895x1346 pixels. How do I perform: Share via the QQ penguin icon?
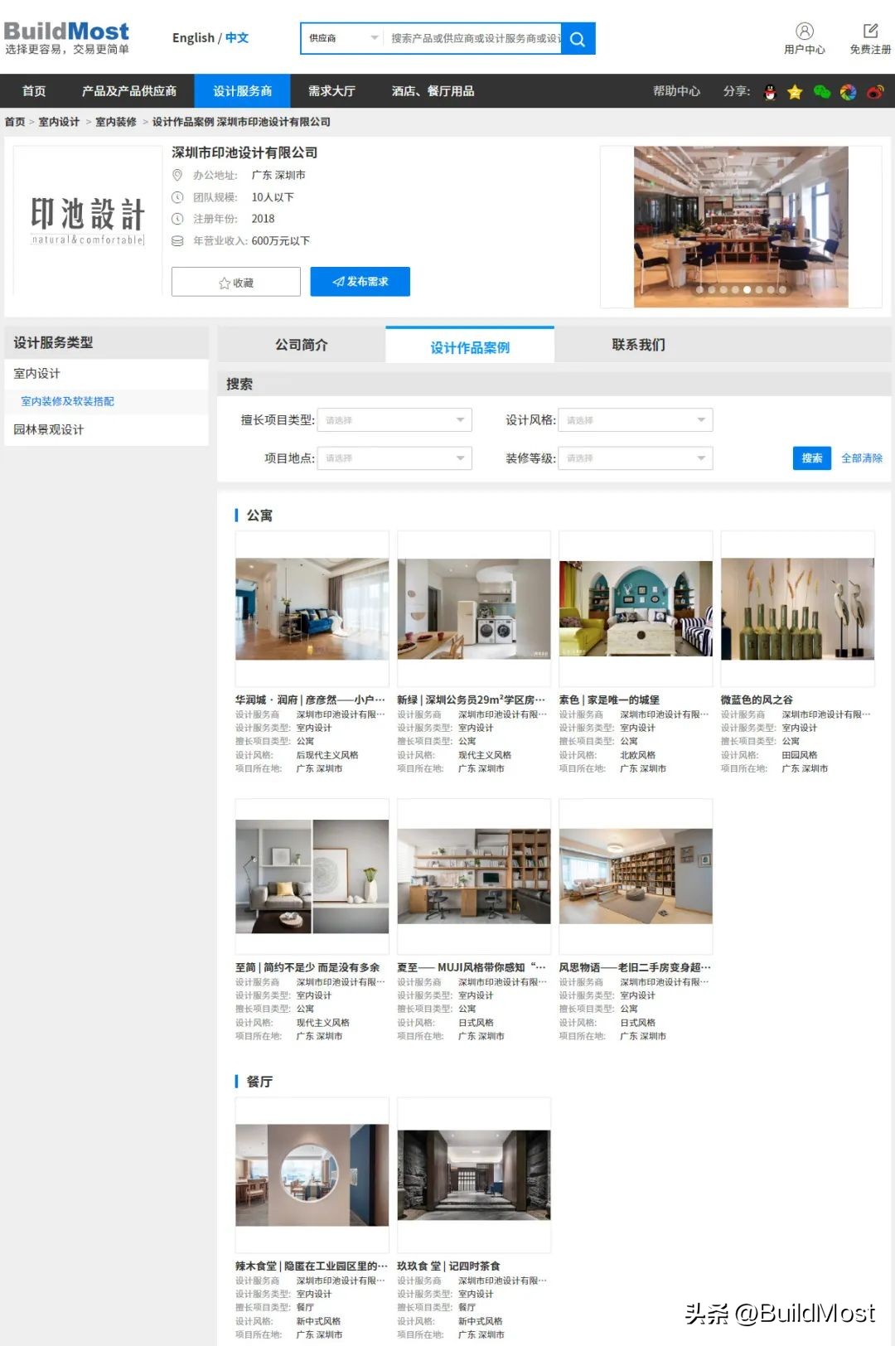tap(770, 92)
